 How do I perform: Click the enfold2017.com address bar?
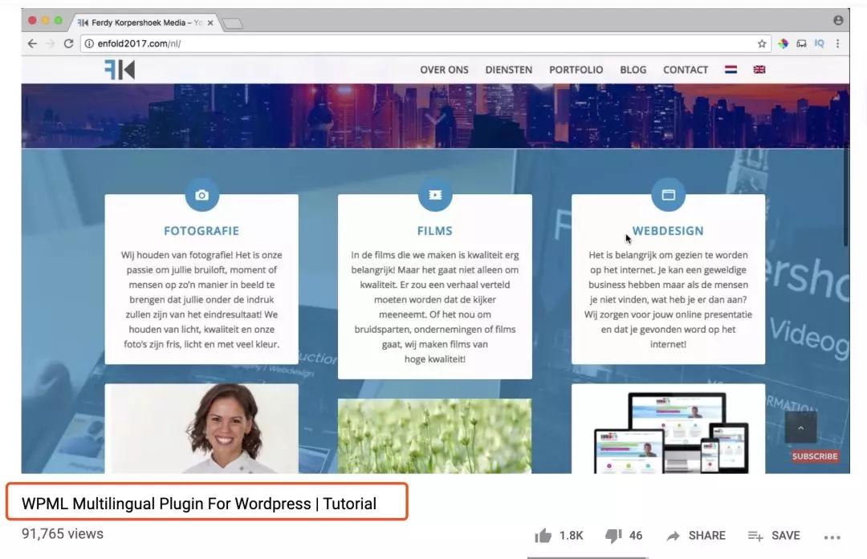coord(425,43)
